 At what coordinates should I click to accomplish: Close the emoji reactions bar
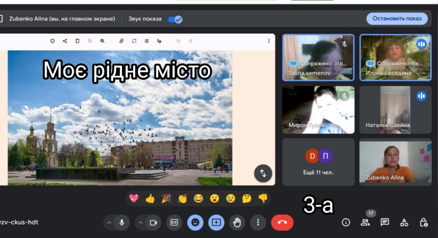click(195, 222)
